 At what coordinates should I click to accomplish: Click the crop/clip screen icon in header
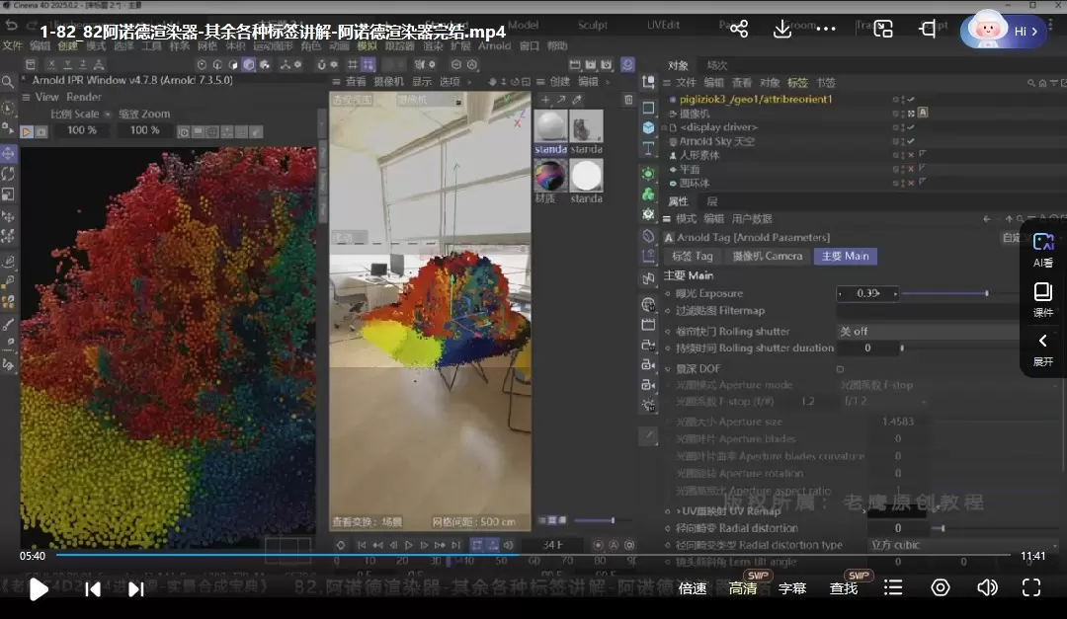928,29
